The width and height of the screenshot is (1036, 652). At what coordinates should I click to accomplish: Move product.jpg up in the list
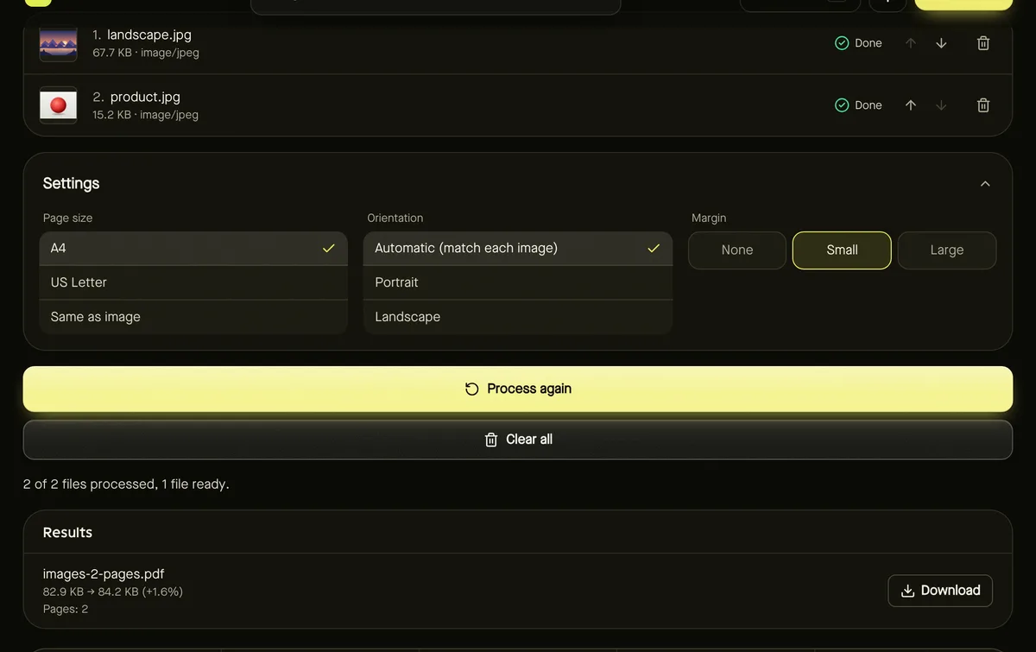(x=911, y=105)
